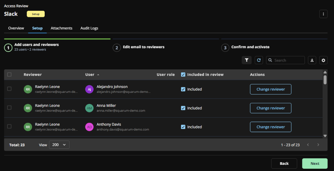Go to next page arrow
Screen dimensions: 334x171
point(318,145)
